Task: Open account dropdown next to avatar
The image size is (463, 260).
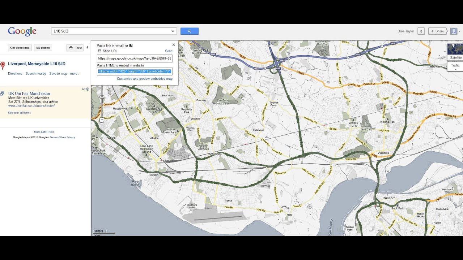Action: (459, 31)
